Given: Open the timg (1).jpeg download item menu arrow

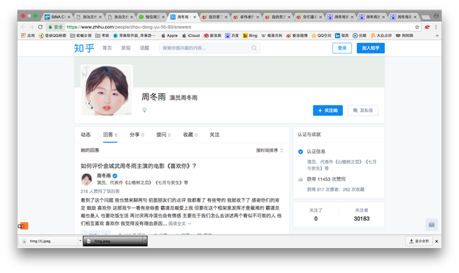Looking at the screenshot, I should pos(80,241).
